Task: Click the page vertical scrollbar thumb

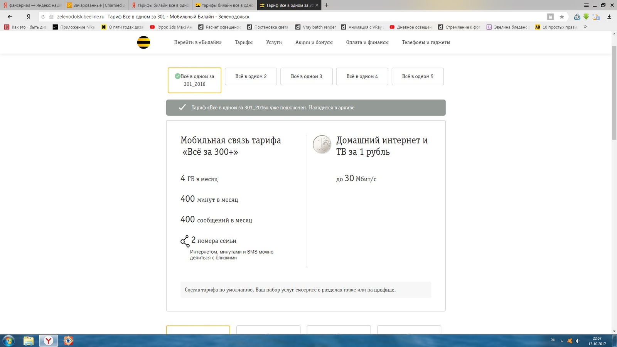Action: tap(614, 93)
